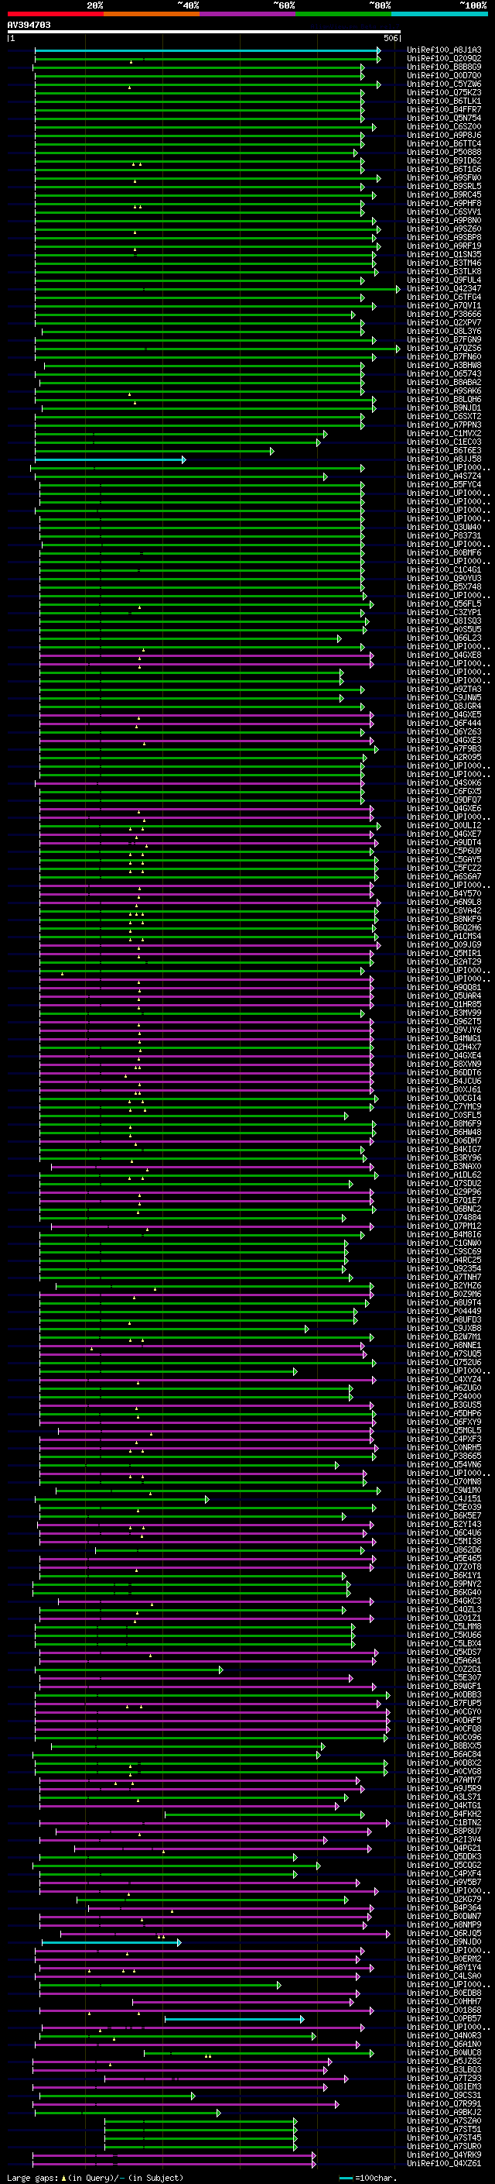Viewport: 495px width, 2184px height.
Task: Click the green ~80% identity legend segment
Action: [343, 14]
